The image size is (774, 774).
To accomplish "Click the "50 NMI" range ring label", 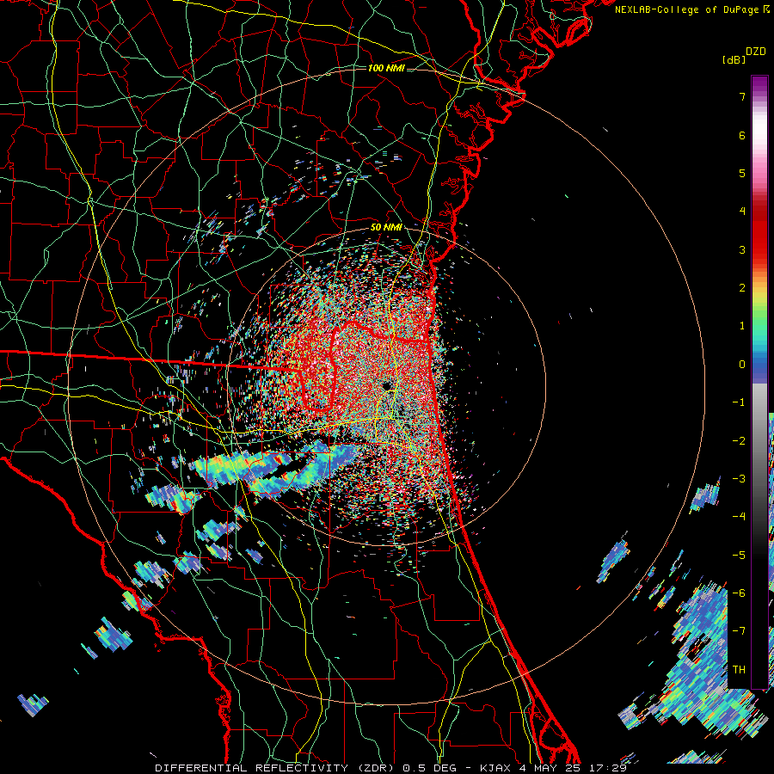I will coord(385,227).
